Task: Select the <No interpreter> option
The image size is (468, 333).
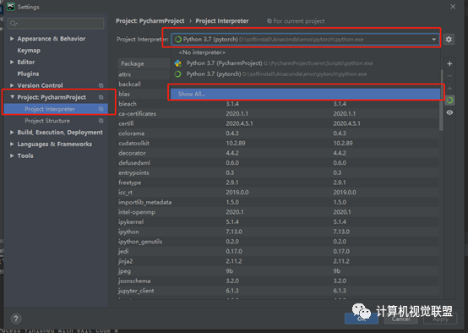Action: click(306, 52)
